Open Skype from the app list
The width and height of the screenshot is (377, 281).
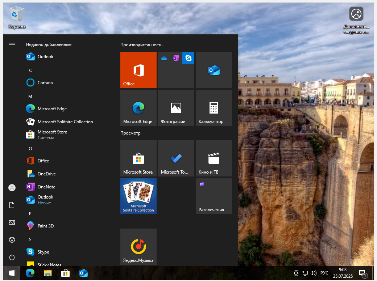pyautogui.click(x=67, y=252)
